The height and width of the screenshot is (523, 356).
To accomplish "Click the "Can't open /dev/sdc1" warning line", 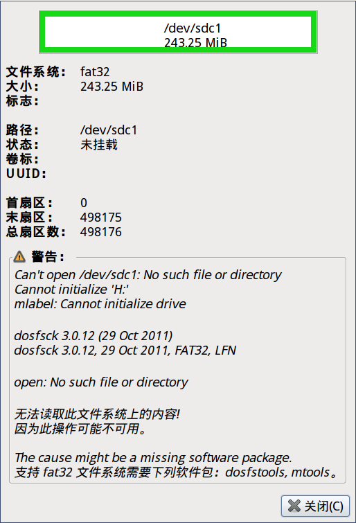I will point(148,275).
